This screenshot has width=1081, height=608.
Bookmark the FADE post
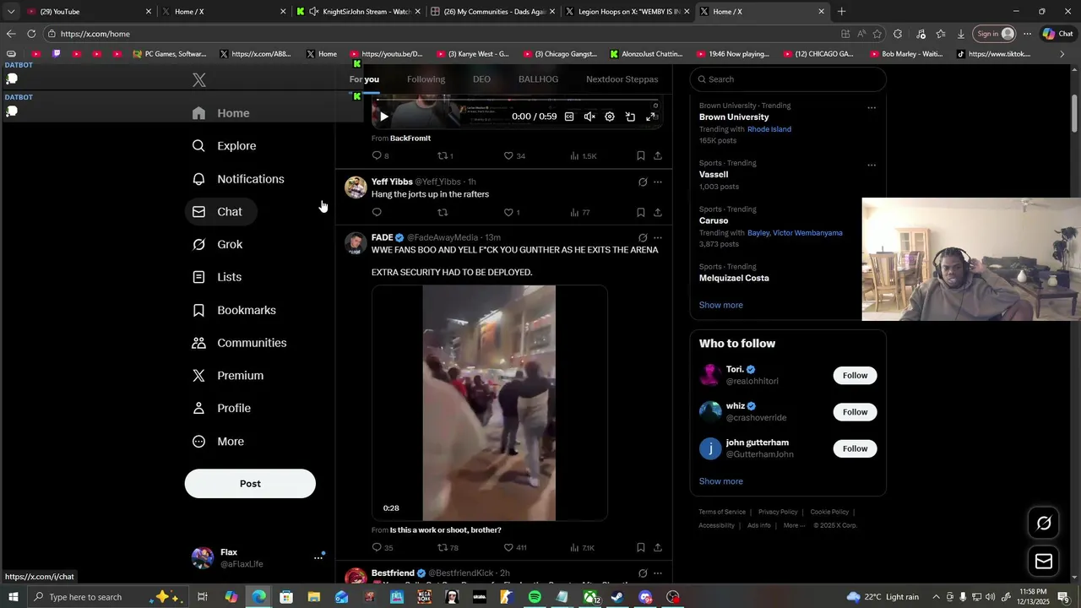pyautogui.click(x=641, y=547)
